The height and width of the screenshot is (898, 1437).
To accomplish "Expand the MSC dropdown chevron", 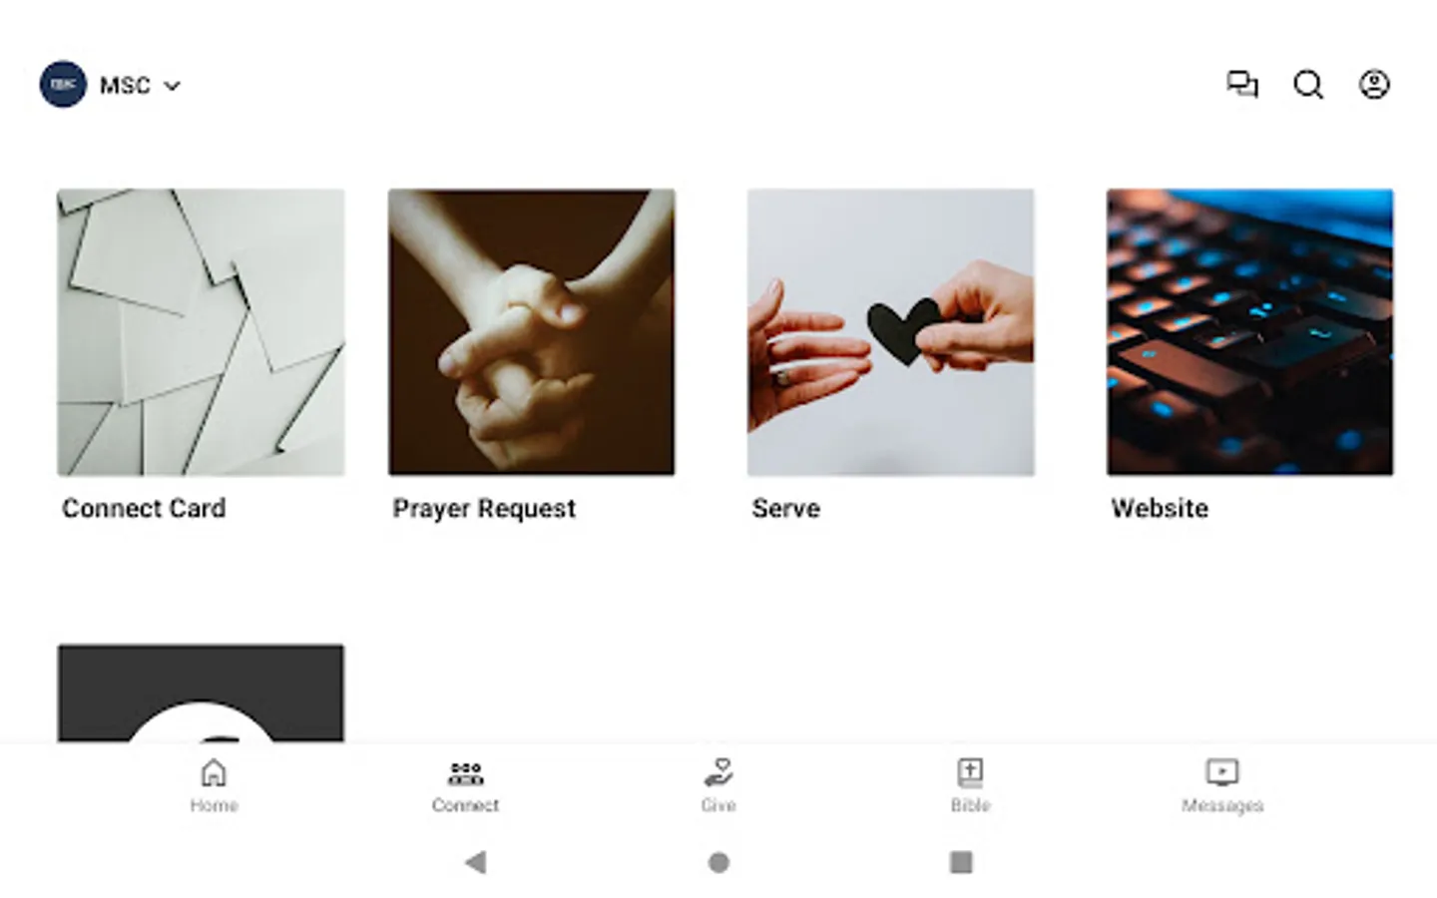I will click(x=172, y=86).
